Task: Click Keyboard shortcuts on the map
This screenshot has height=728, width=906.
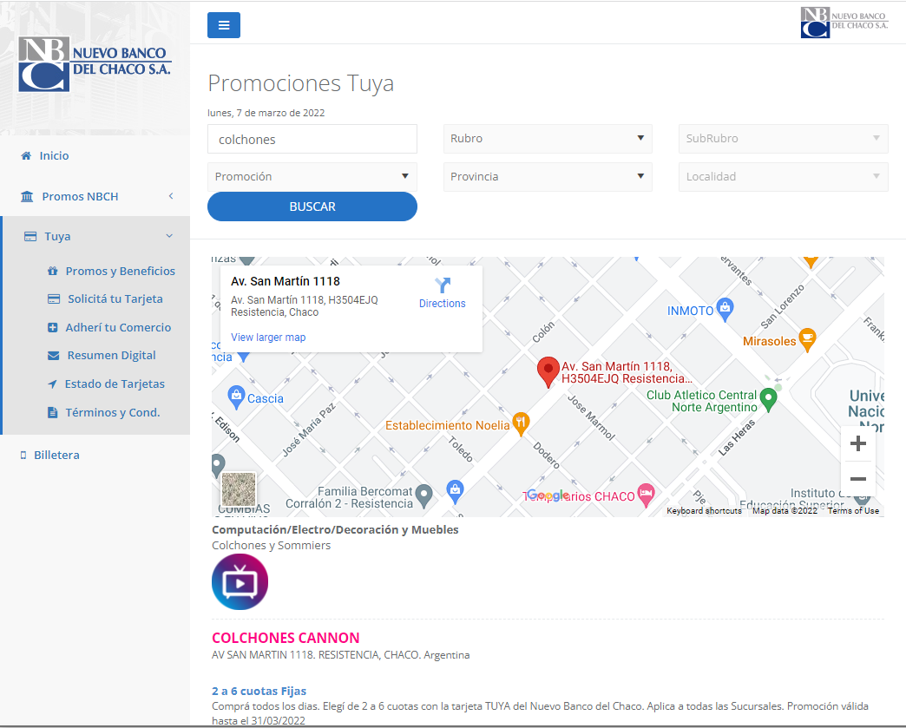Action: pyautogui.click(x=704, y=511)
